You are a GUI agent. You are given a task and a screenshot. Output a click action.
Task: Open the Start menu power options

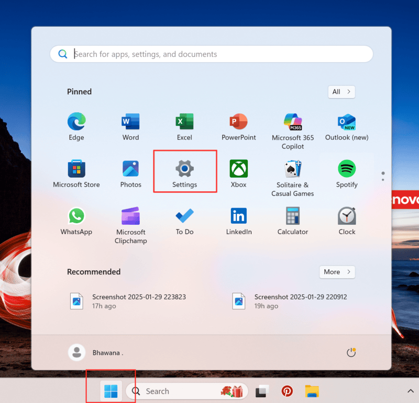click(x=351, y=352)
